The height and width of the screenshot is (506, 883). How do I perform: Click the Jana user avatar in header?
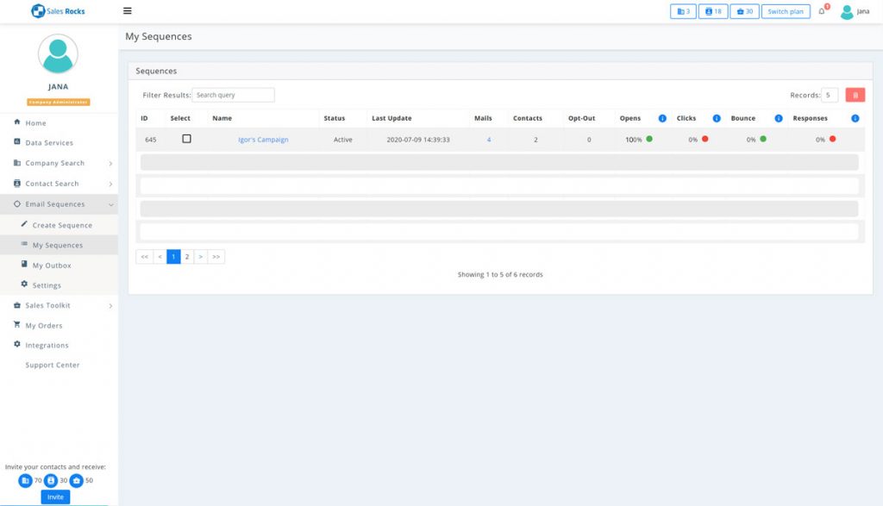point(847,12)
